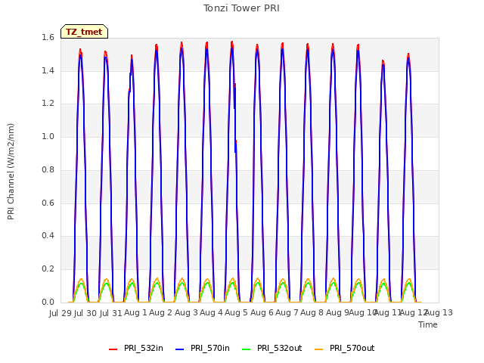Click the PRI Channel (W/m2/nm) axis label
Screen dimensions: 484x363
[11, 172]
